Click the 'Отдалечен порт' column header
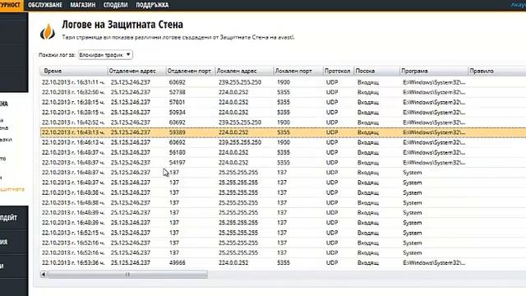This screenshot has width=526, height=296. pyautogui.click(x=190, y=72)
